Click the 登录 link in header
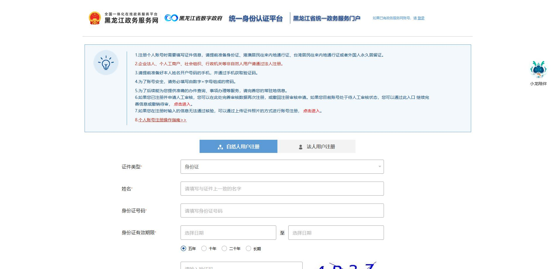Viewport: 556px width, 269px height. 421,18
